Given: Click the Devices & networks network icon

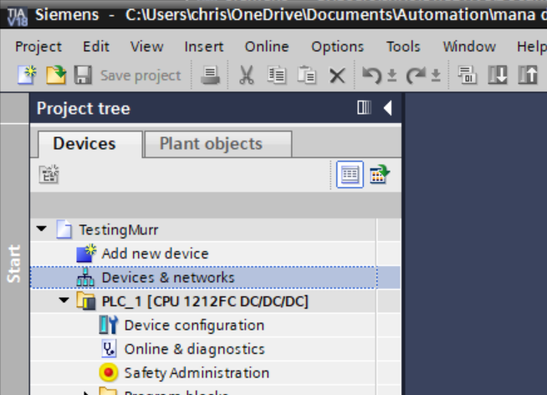Looking at the screenshot, I should 85,277.
